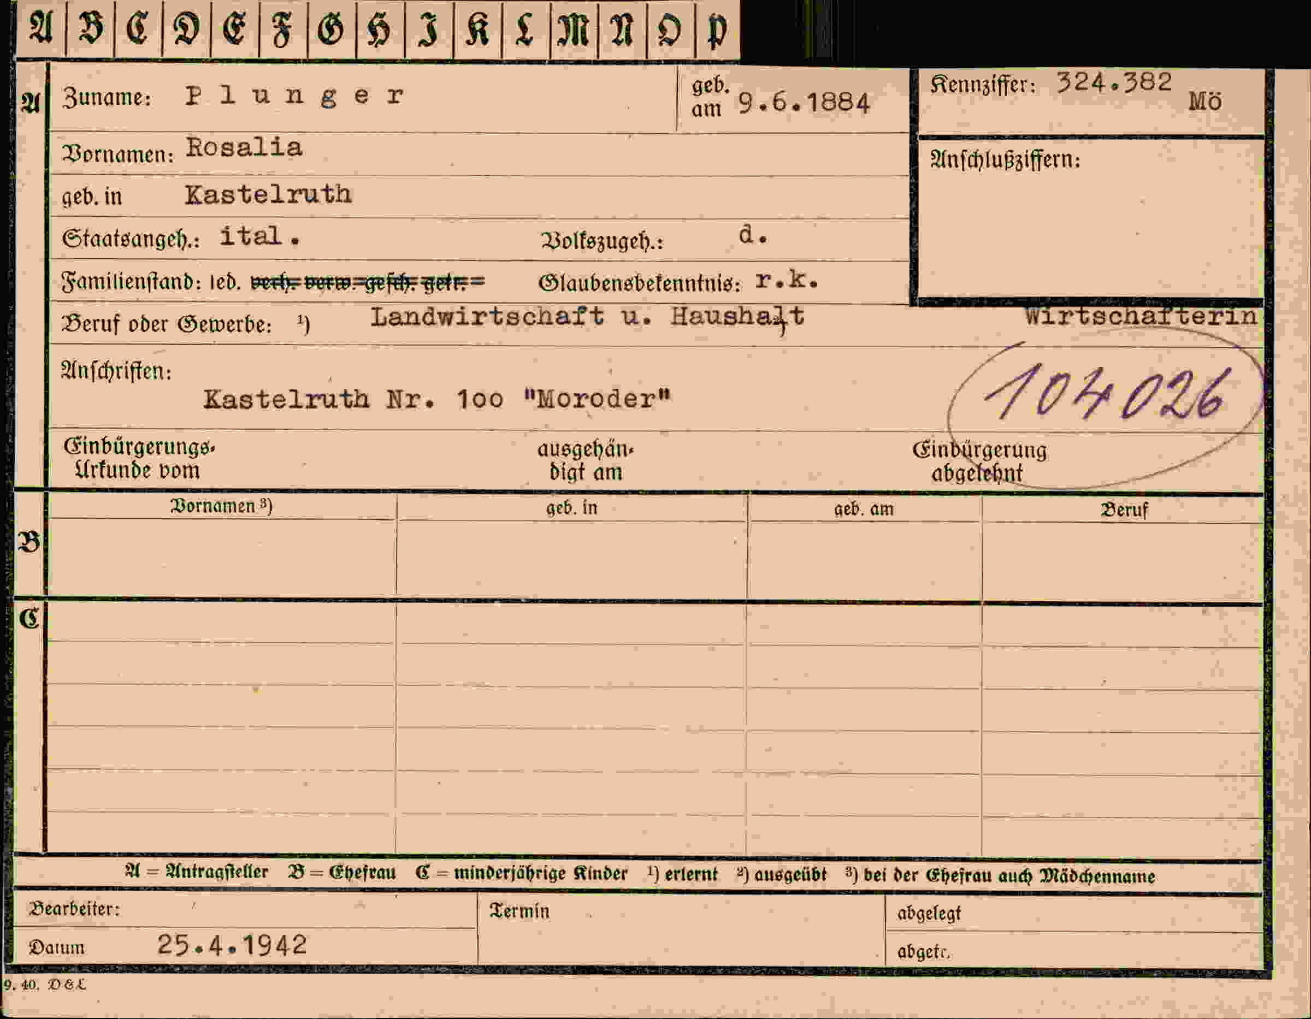Click the 'geb. am' column header

(x=864, y=509)
